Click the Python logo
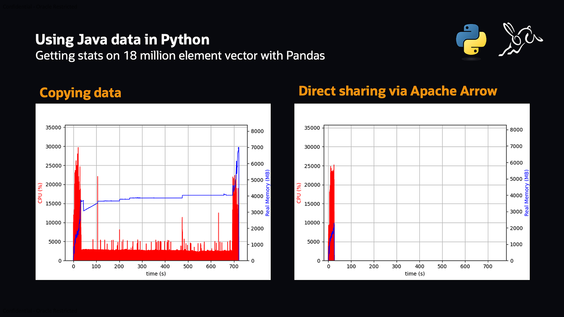The width and height of the screenshot is (564, 317). click(471, 39)
